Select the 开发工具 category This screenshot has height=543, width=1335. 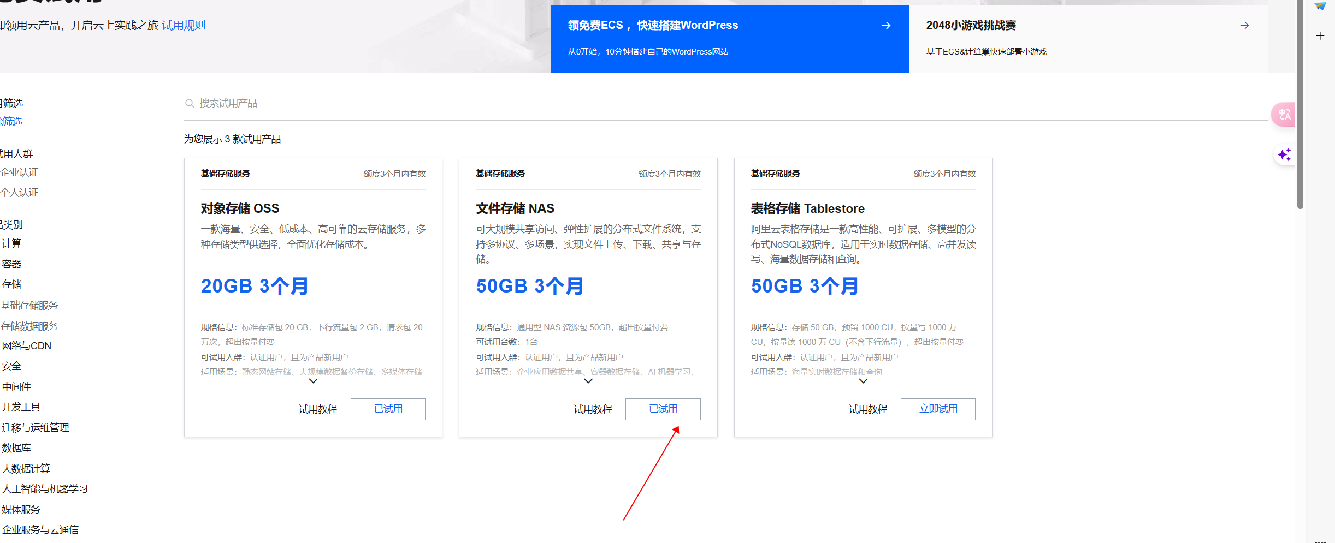pyautogui.click(x=21, y=407)
